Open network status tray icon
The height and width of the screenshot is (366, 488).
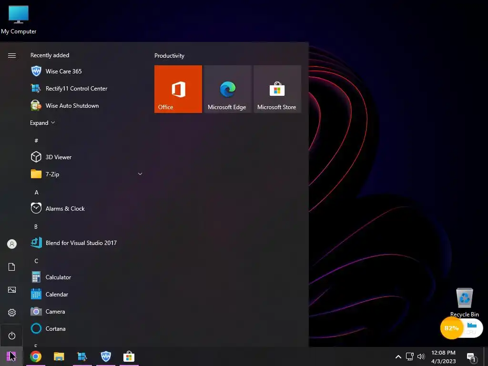409,356
